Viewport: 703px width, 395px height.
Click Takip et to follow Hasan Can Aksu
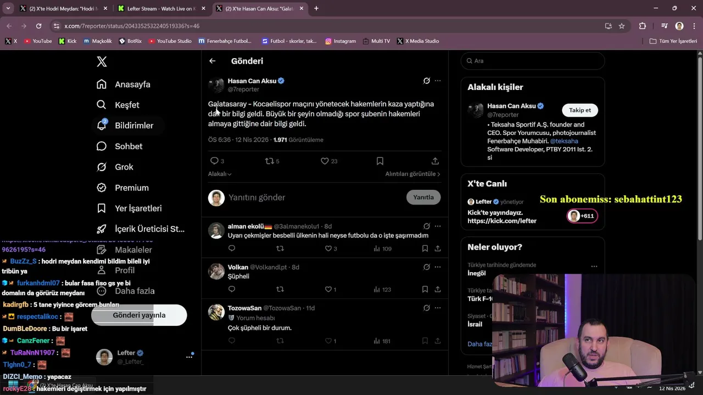pos(580,110)
